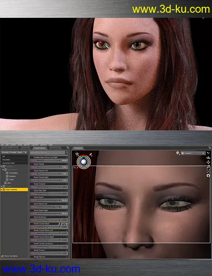Click the Eyes Up-Down label
Viewport: 212px width, 276px height.
tap(40, 217)
